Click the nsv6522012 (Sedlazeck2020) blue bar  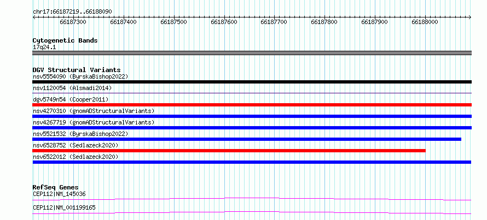pos(252,162)
